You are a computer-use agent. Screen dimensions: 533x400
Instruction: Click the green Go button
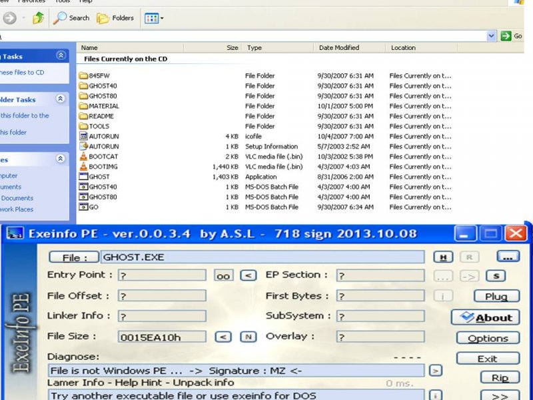point(511,36)
